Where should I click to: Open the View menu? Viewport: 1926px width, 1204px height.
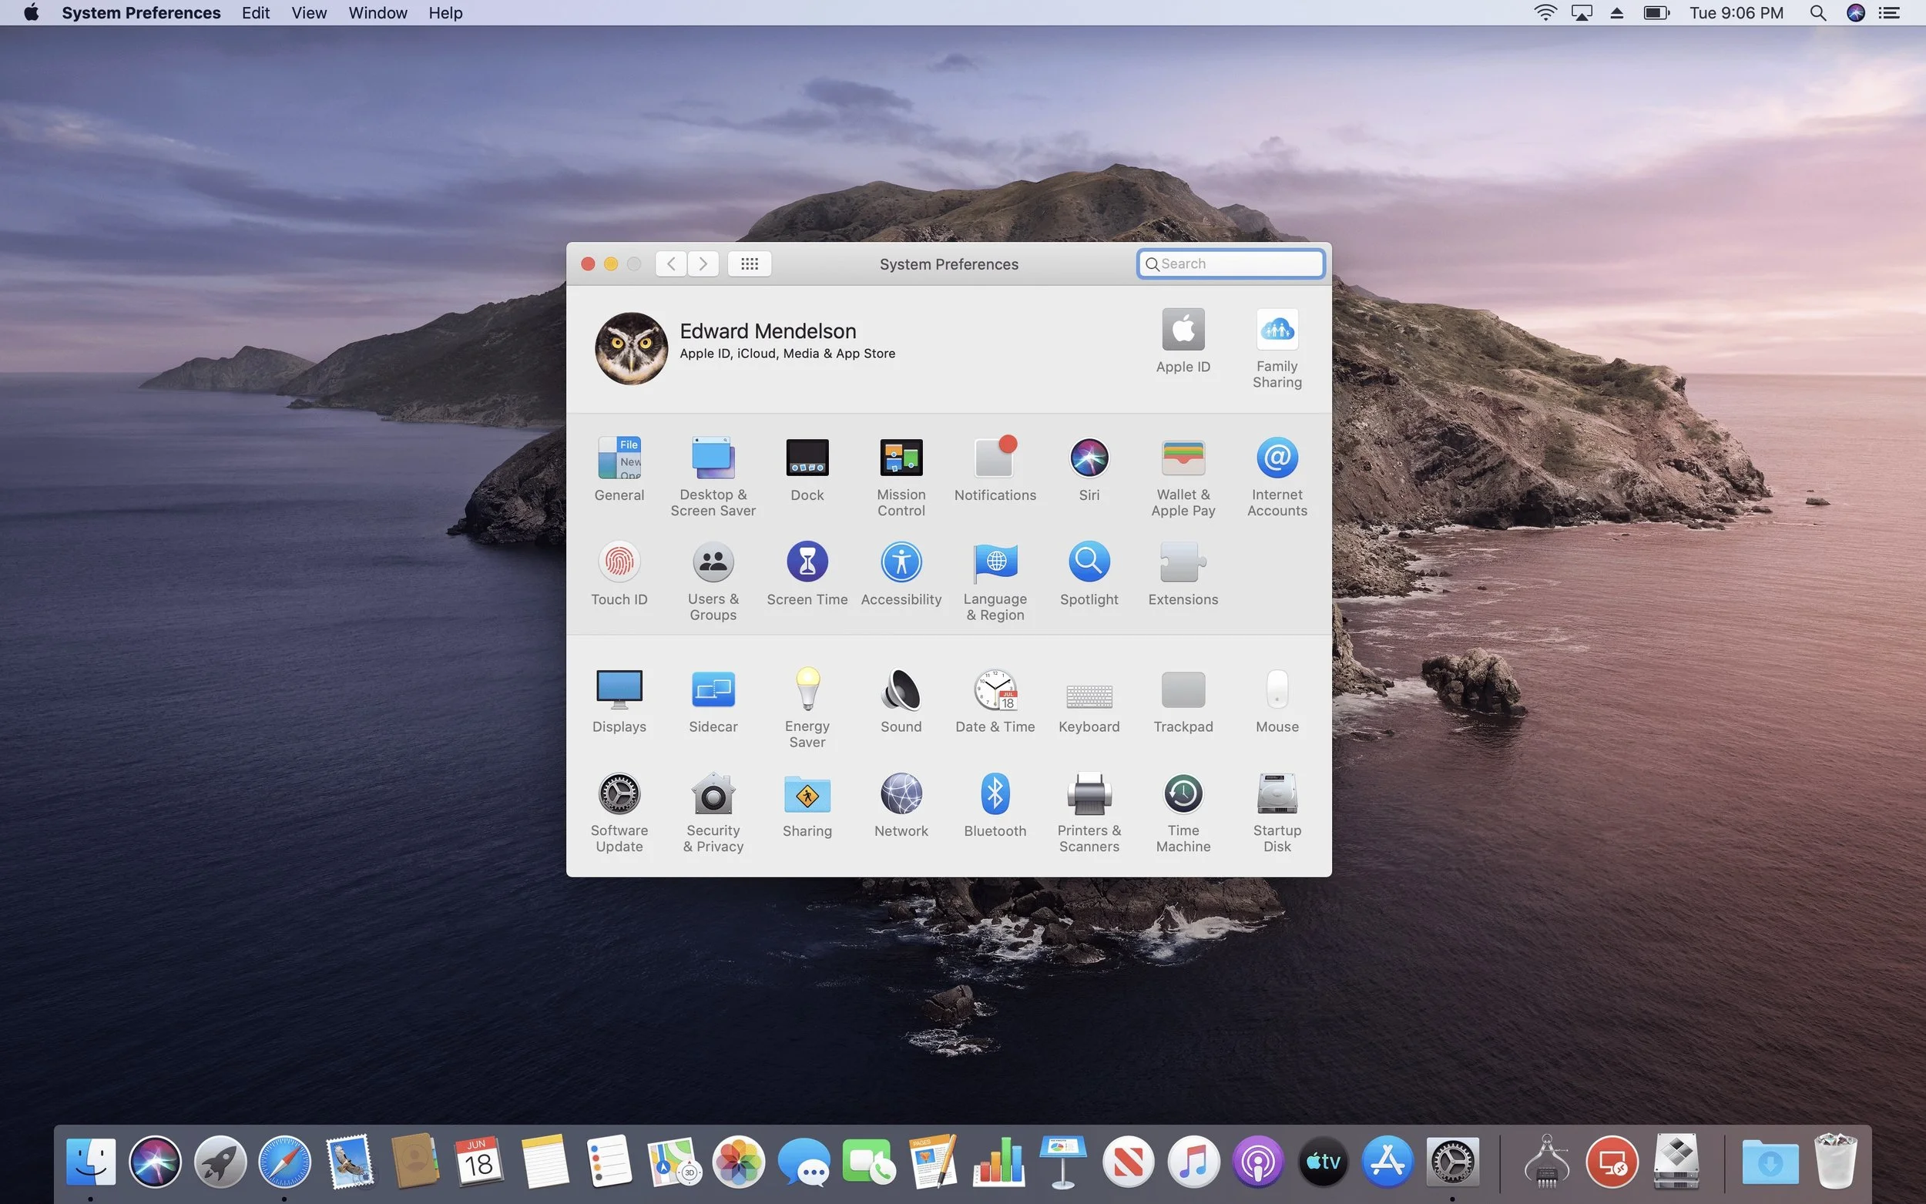[x=308, y=13]
